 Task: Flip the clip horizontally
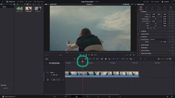151,28
